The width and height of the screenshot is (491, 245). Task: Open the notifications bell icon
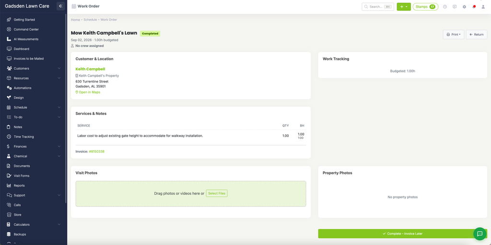coord(474,7)
